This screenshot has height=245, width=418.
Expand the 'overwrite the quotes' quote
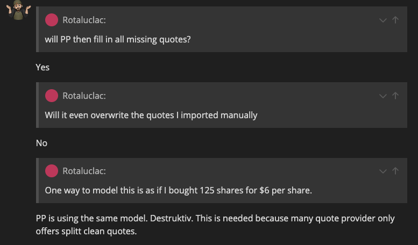382,96
